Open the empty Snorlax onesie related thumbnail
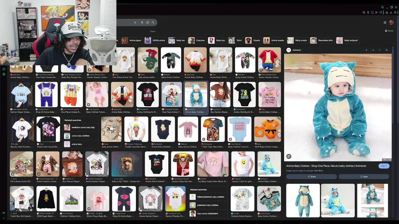The image size is (399, 224). (x=303, y=200)
